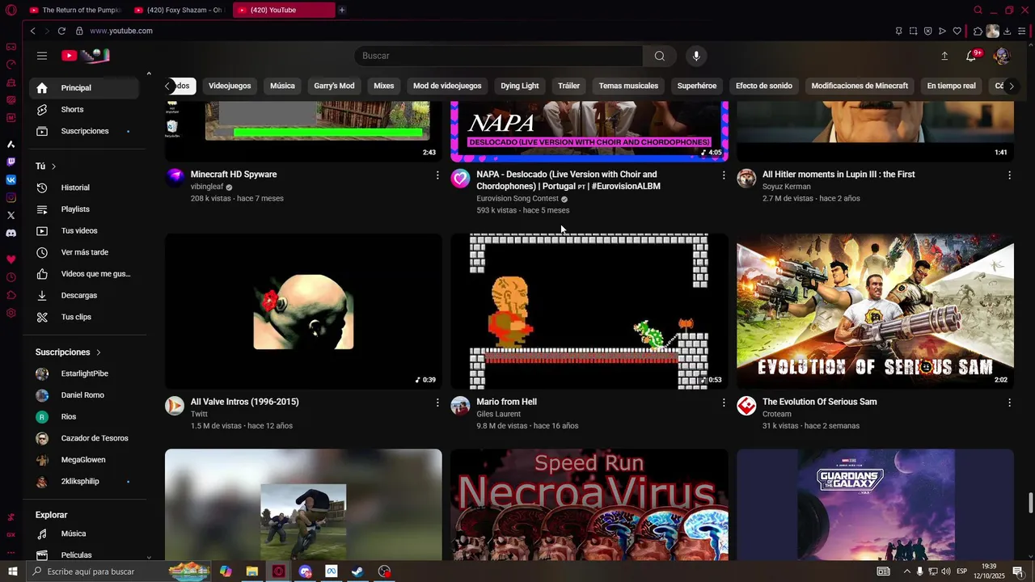Open Instagram in the Opera sidebar
The width and height of the screenshot is (1035, 582).
(11, 197)
